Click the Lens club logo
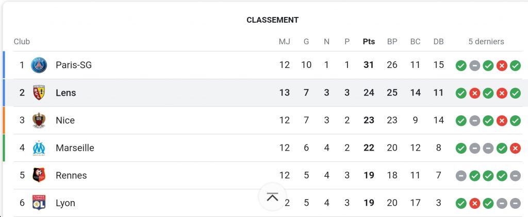The height and width of the screenshot is (217, 528). point(39,93)
